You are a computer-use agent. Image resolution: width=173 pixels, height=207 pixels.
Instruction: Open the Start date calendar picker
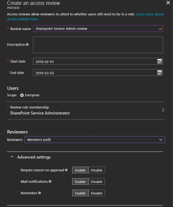(159, 61)
